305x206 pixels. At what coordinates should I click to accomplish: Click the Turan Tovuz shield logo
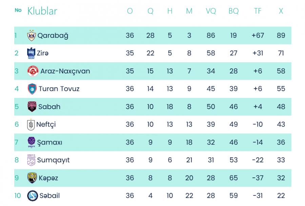(x=32, y=89)
